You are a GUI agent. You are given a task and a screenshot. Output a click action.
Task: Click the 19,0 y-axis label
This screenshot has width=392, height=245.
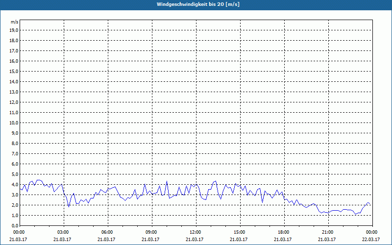click(x=14, y=30)
